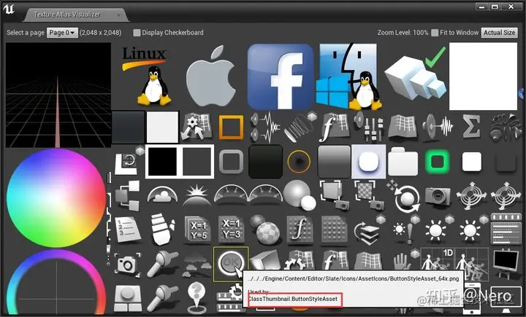Click the large sphere with small sphere icon

point(300,195)
